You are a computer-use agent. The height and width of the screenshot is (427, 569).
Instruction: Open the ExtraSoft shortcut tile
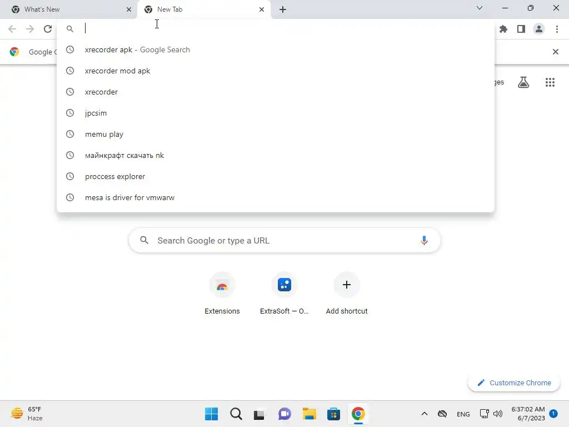pyautogui.click(x=284, y=294)
